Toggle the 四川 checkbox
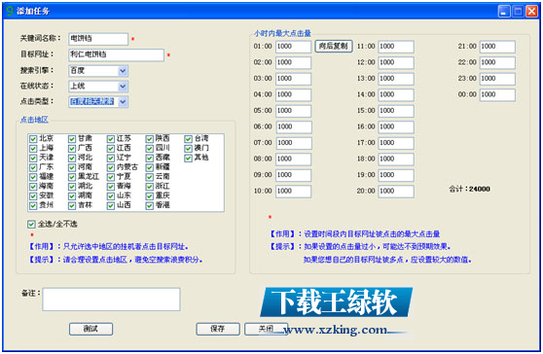 pos(150,149)
